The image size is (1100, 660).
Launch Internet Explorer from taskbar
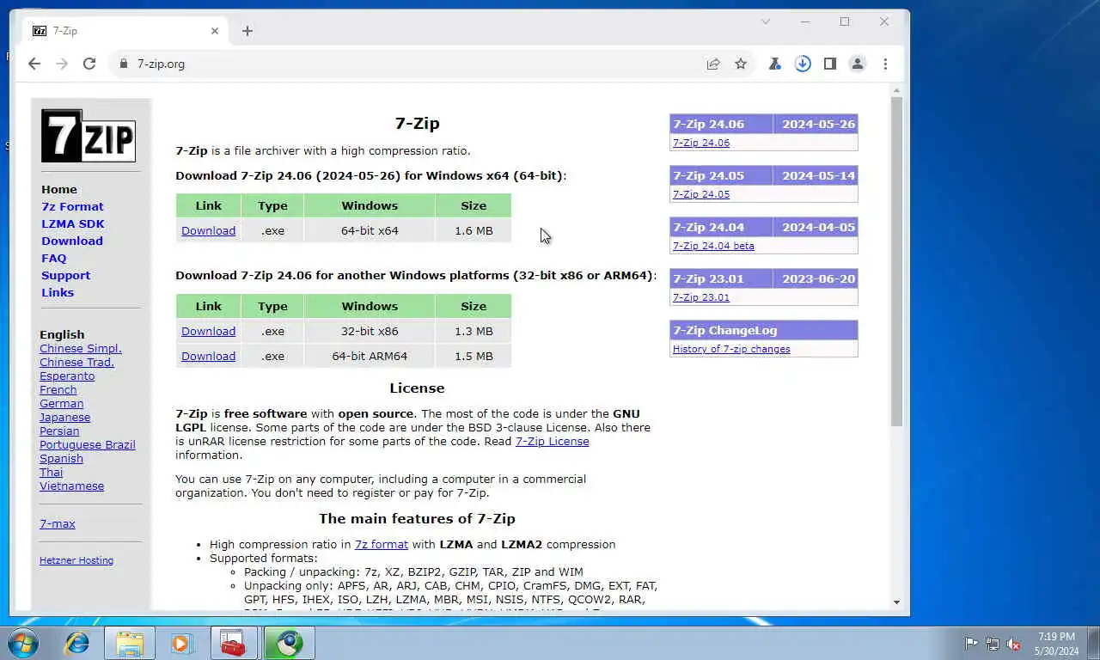[77, 643]
